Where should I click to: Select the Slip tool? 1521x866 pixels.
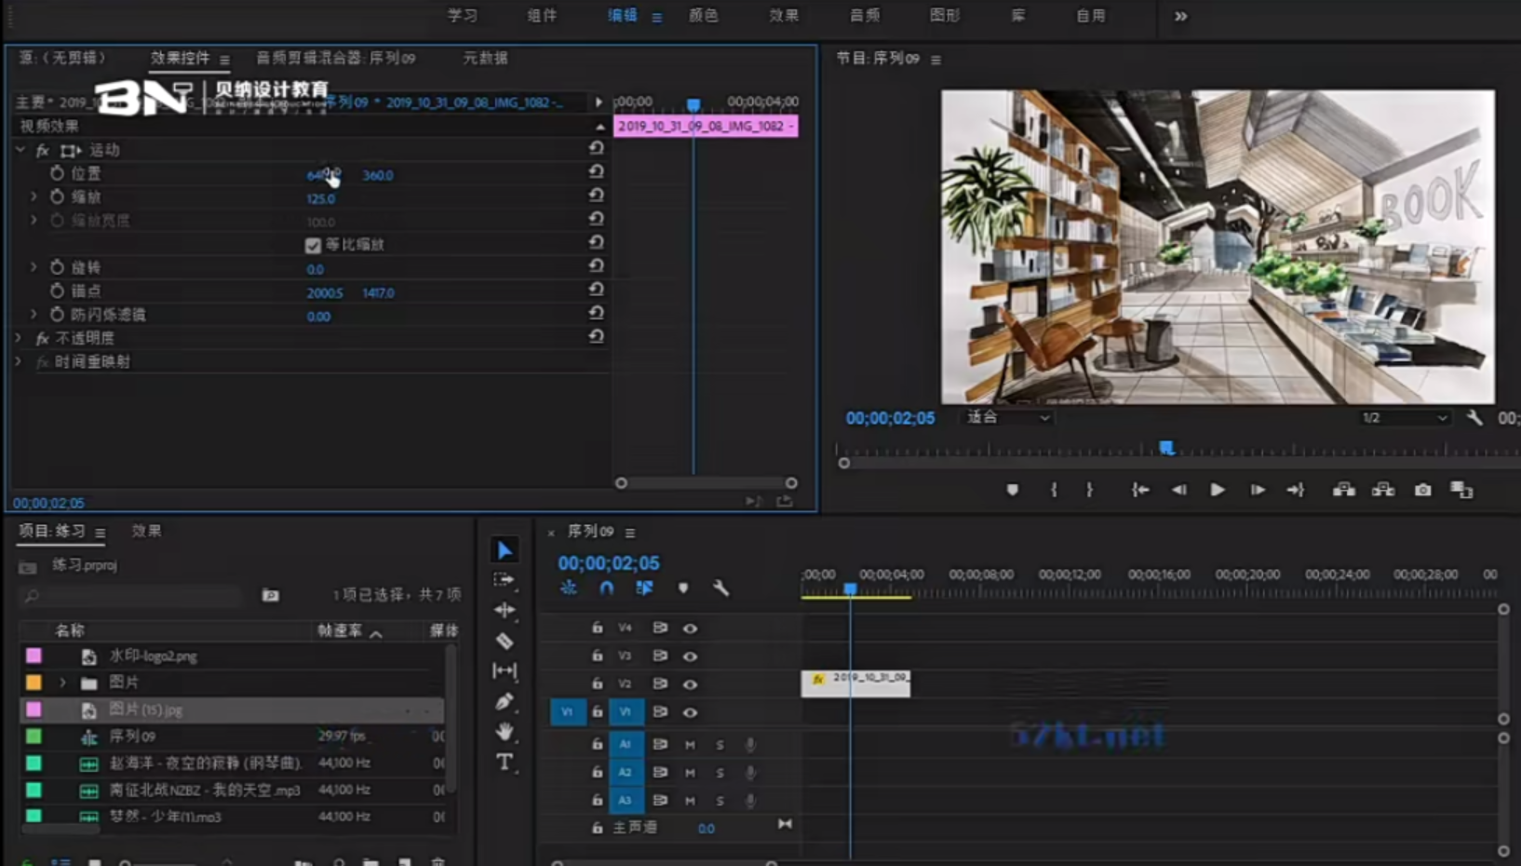504,670
